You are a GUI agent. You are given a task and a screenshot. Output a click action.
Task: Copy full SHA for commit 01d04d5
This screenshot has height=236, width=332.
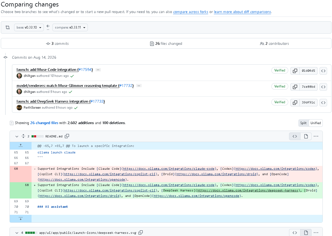(295, 71)
